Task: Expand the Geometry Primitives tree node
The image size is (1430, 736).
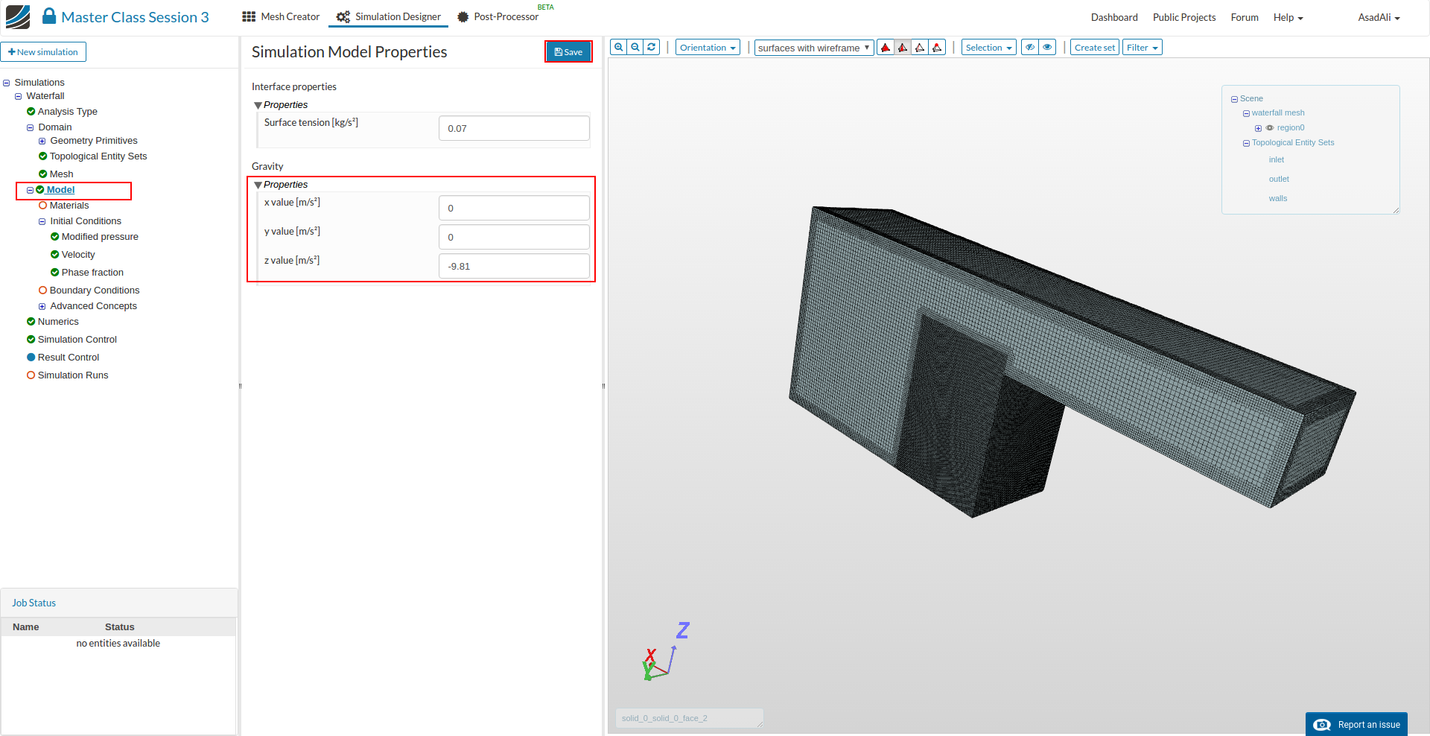Action: click(x=42, y=141)
